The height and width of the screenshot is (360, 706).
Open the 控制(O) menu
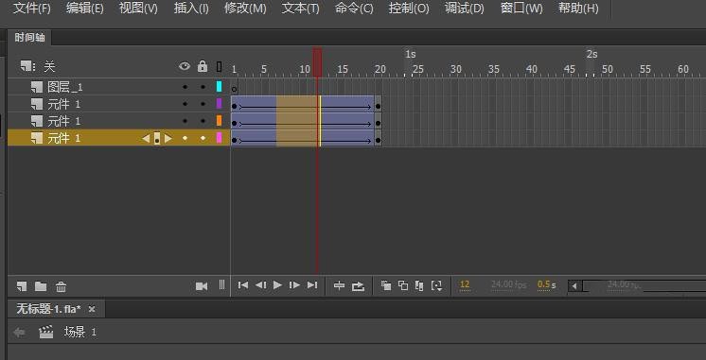coord(409,9)
